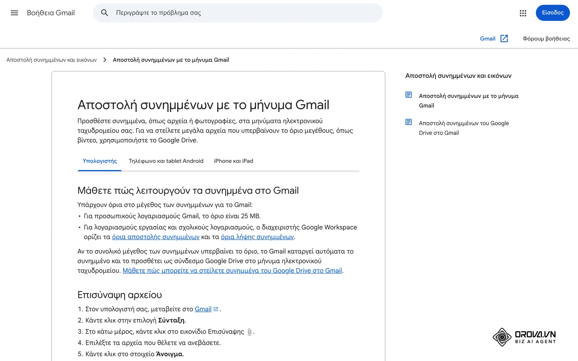Click the page heading 'Αποστολή συνημμένων με το μήνυμα Gmail'
Image resolution: width=578 pixels, height=361 pixels.
coord(203,105)
